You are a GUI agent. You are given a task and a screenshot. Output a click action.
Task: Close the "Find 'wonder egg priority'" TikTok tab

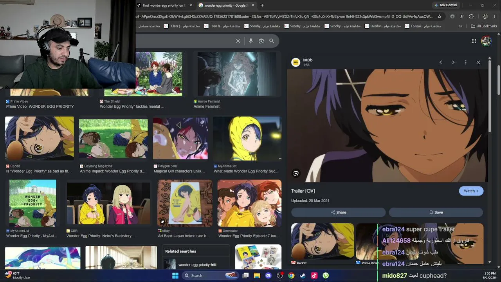pyautogui.click(x=191, y=5)
